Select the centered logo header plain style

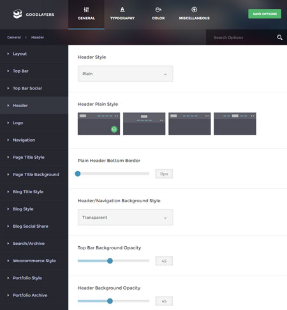click(x=144, y=124)
